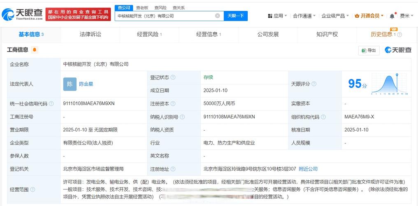Screen dimensions: 418x206
Task: Click the help icon beside 经营范围
Action: (x=33, y=190)
